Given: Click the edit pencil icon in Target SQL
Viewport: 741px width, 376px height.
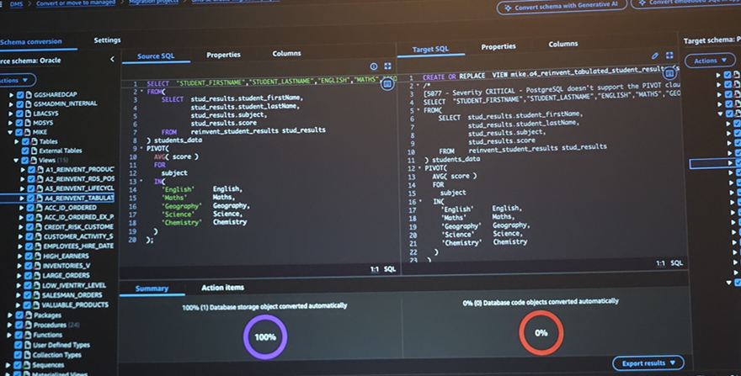Looking at the screenshot, I should point(656,56).
